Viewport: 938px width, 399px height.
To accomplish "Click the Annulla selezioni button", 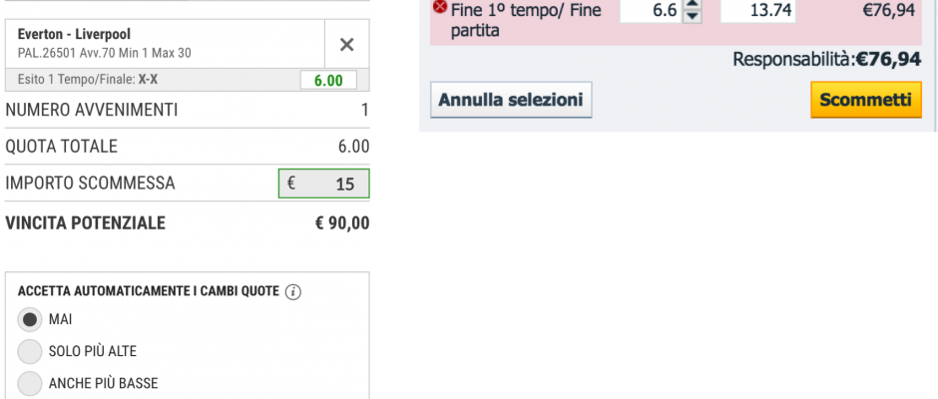I will click(x=511, y=100).
